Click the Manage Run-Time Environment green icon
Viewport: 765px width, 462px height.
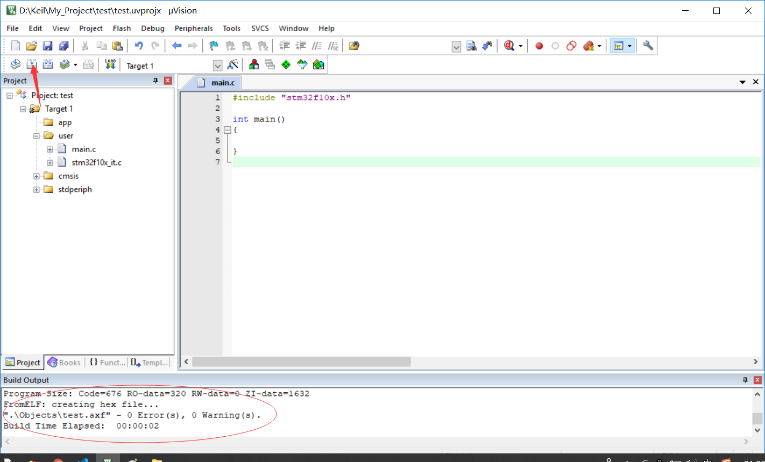pyautogui.click(x=286, y=65)
